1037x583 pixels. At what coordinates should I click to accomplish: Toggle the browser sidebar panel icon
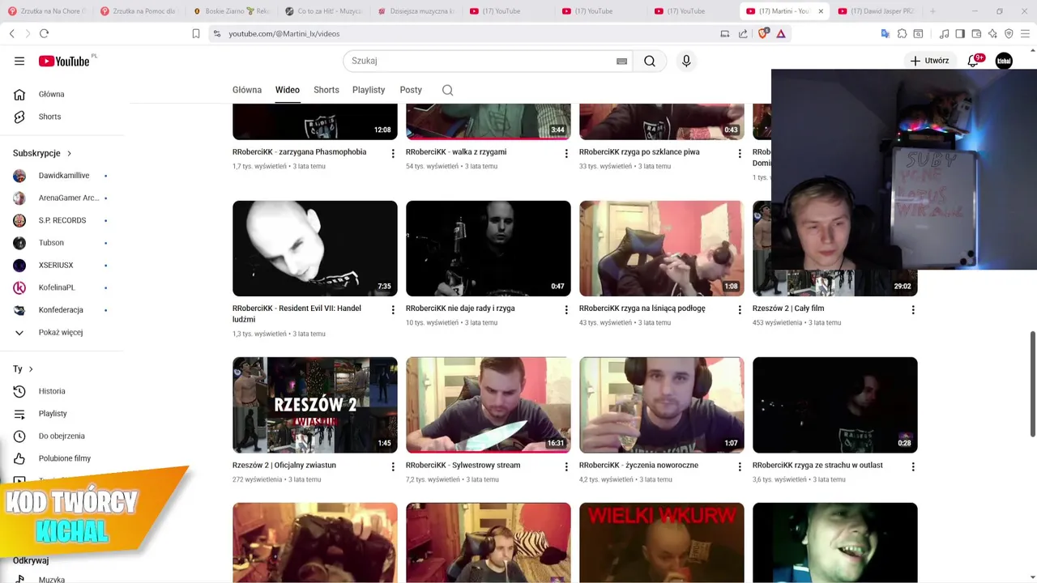960,33
